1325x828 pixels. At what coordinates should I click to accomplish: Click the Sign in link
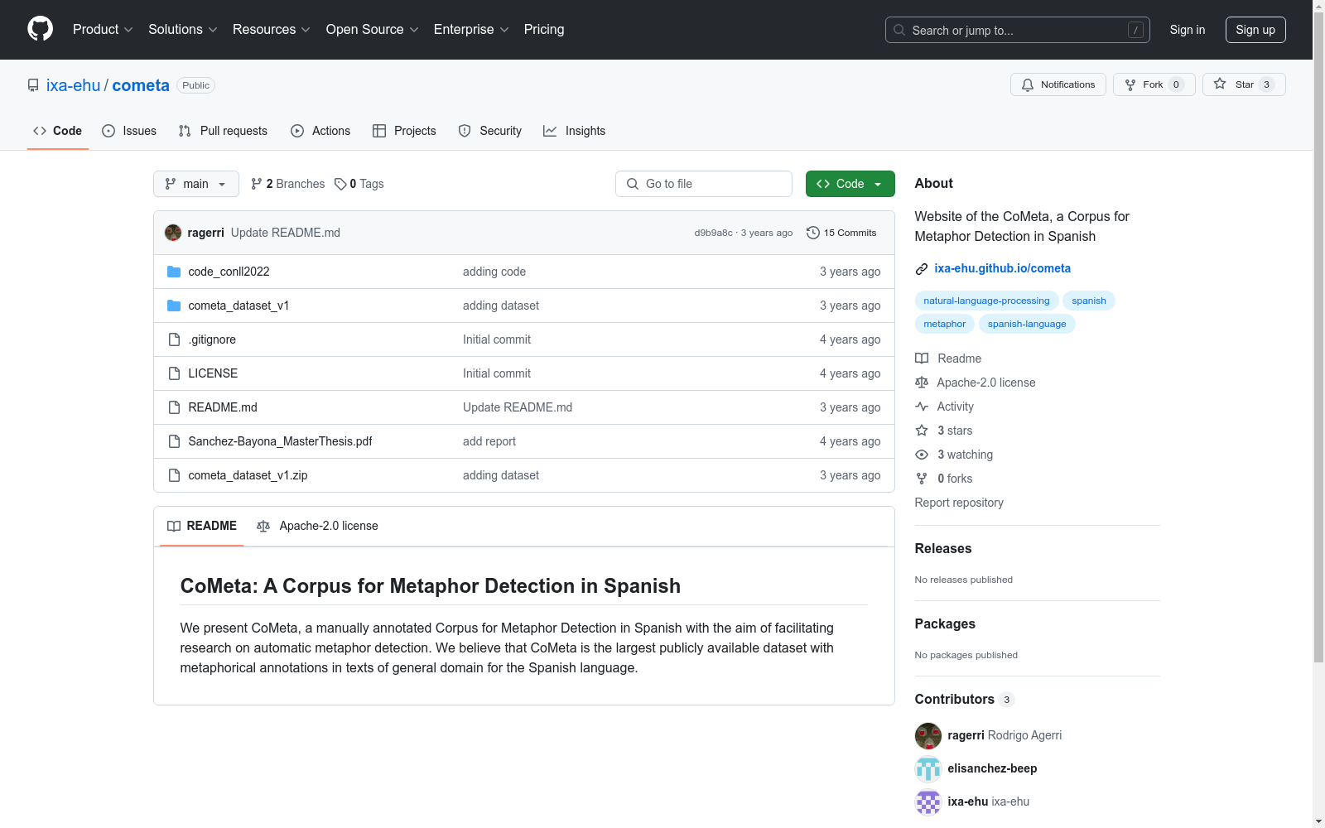coord(1188,30)
